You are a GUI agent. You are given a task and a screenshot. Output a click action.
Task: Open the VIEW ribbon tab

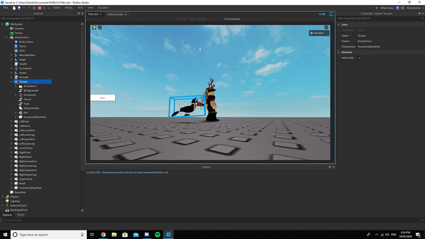[91, 8]
